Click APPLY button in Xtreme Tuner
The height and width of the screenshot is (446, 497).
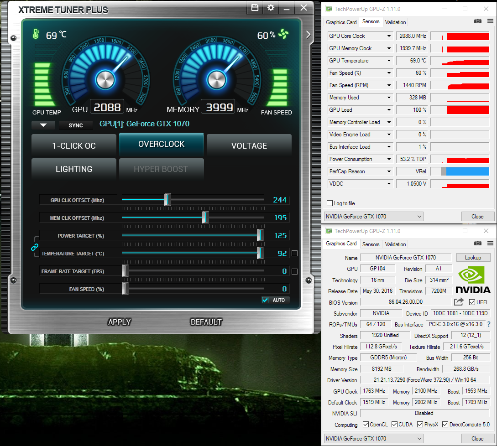(x=119, y=322)
